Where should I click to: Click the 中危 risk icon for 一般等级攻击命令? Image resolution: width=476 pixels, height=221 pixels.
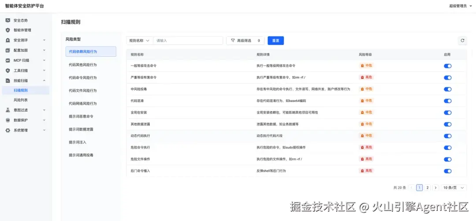click(x=362, y=66)
